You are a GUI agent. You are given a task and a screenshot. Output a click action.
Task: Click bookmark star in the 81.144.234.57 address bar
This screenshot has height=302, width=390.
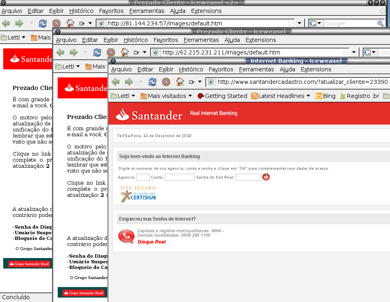click(x=290, y=23)
